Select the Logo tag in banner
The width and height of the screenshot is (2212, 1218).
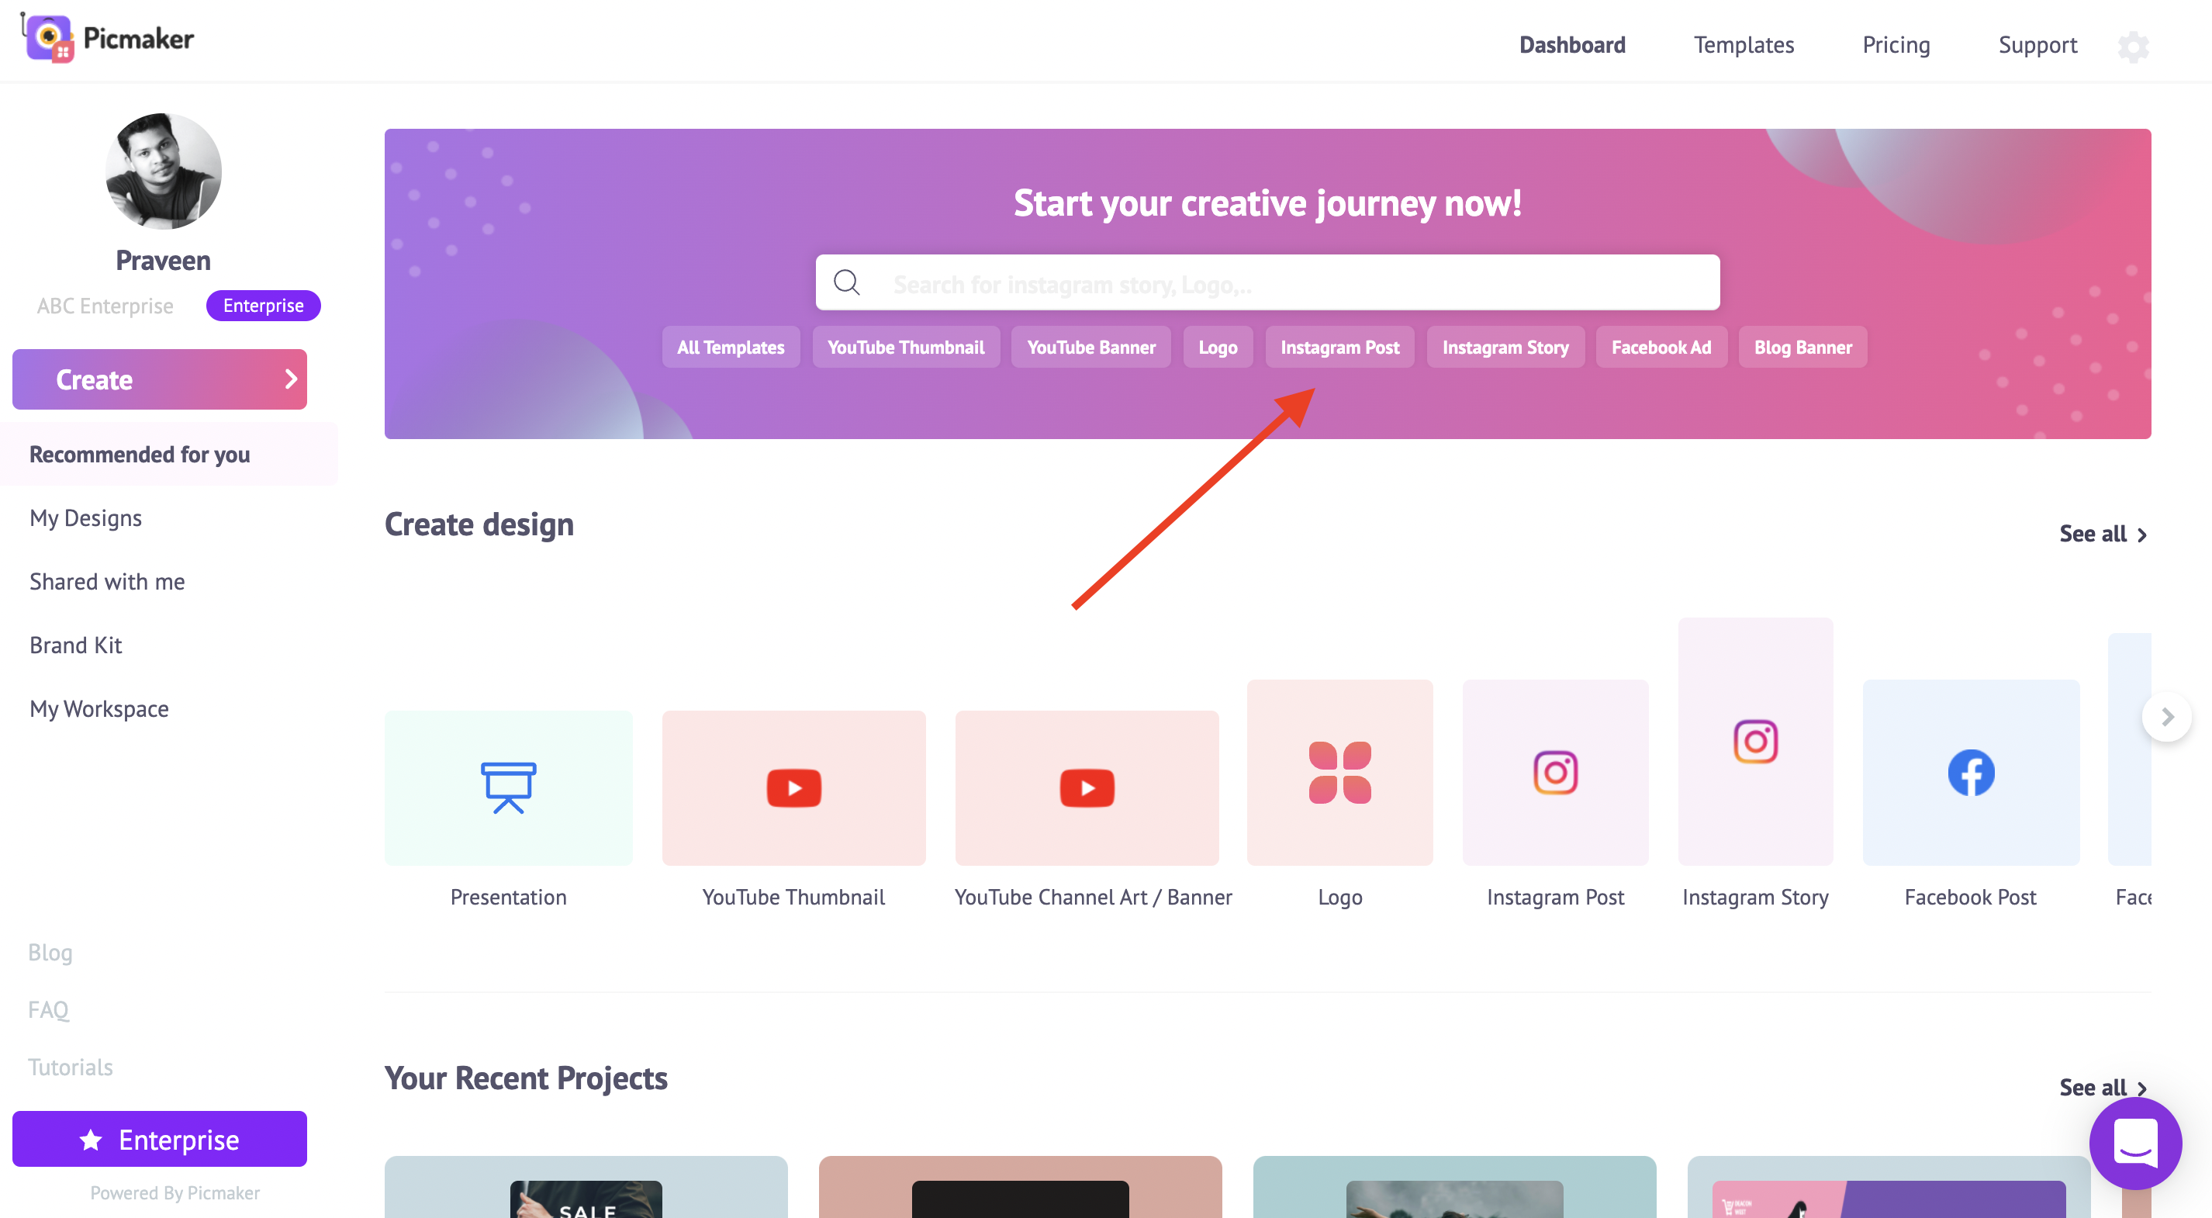click(x=1217, y=347)
